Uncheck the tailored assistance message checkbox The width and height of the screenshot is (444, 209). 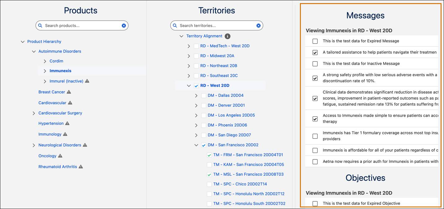[x=315, y=53]
